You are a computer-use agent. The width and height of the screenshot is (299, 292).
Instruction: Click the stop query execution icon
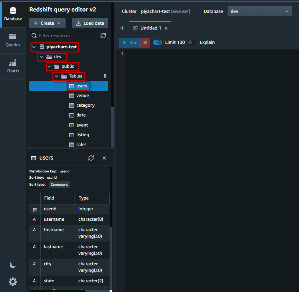[x=145, y=42]
